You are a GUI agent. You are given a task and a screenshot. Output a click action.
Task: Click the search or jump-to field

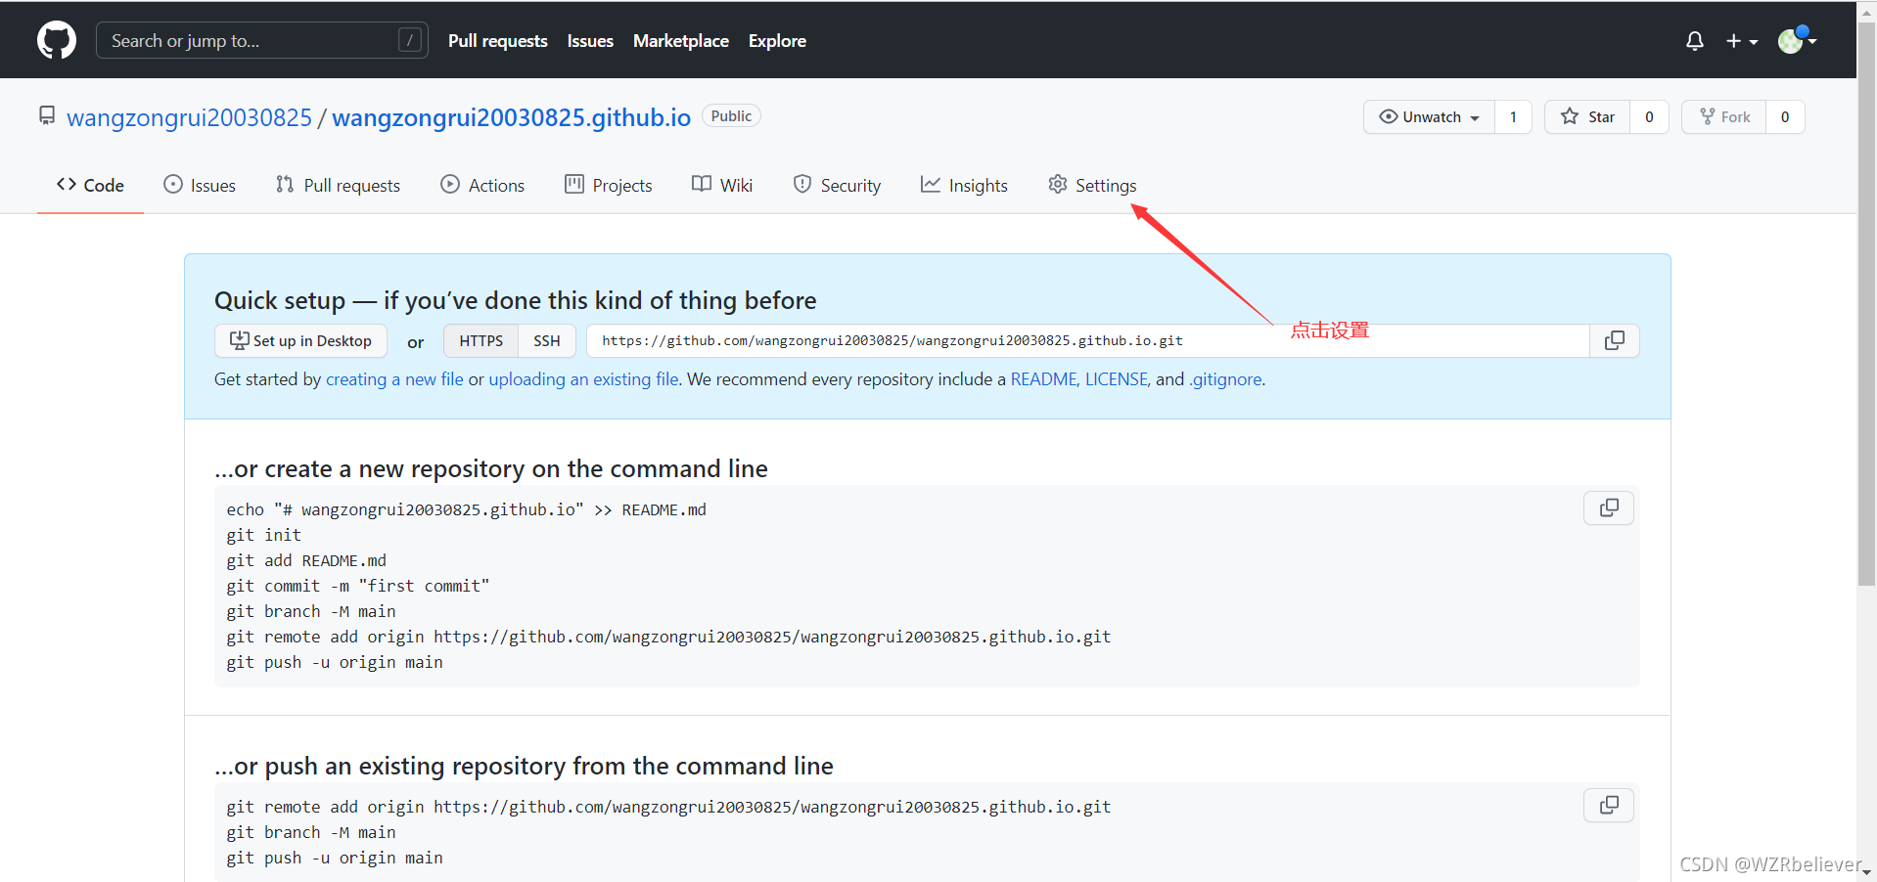pyautogui.click(x=262, y=40)
